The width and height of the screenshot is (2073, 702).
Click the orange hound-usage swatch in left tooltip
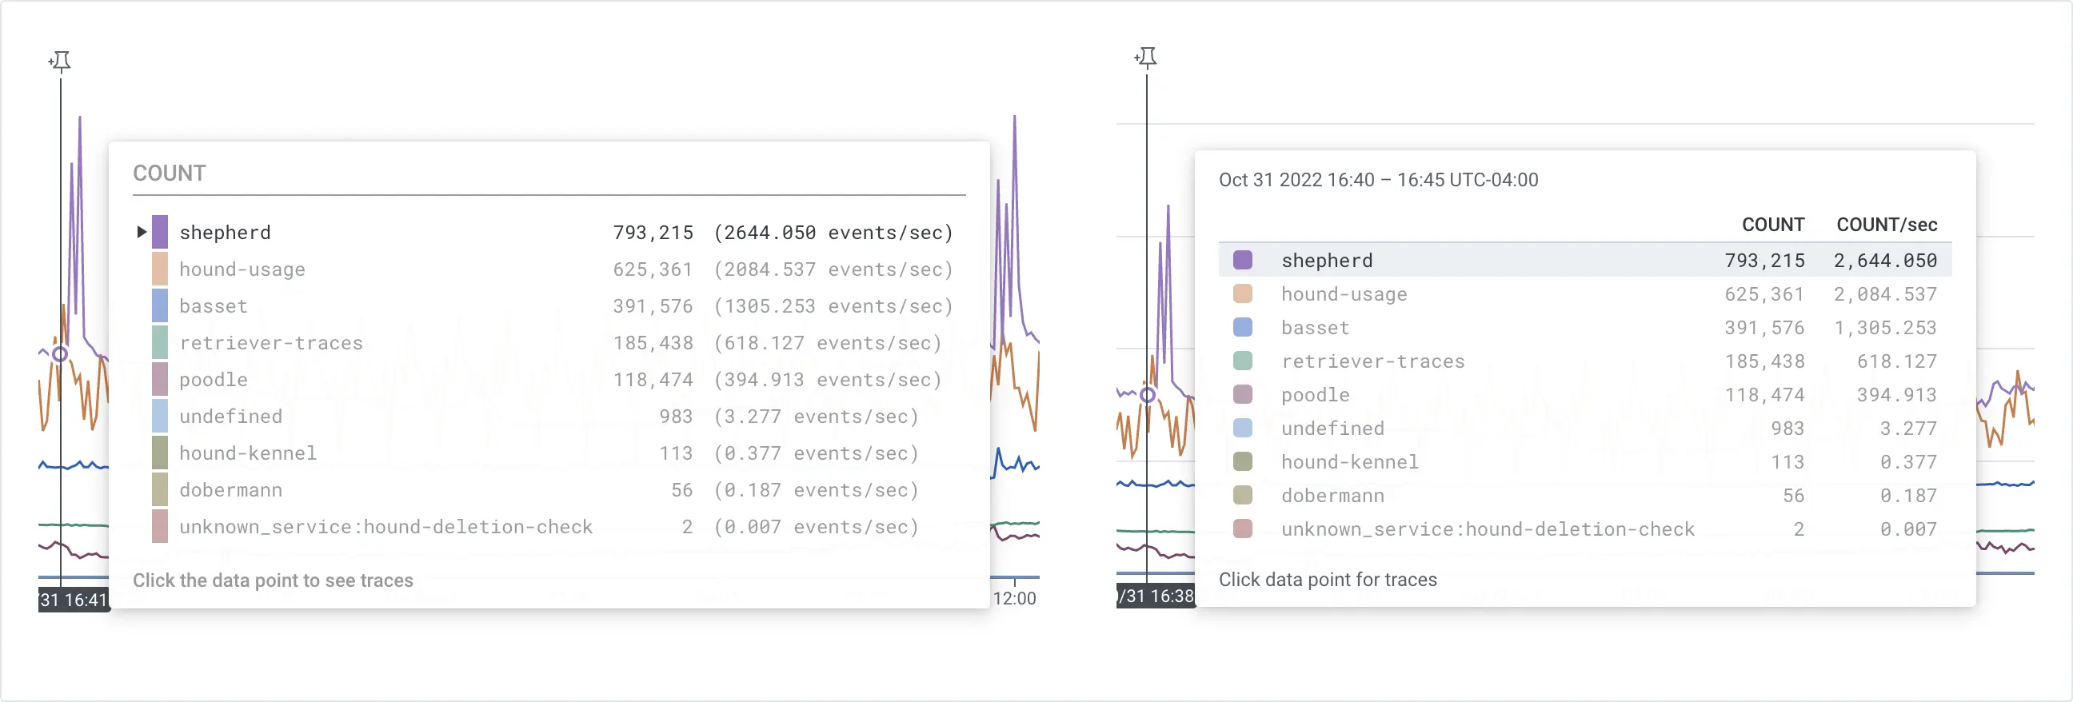pyautogui.click(x=160, y=269)
